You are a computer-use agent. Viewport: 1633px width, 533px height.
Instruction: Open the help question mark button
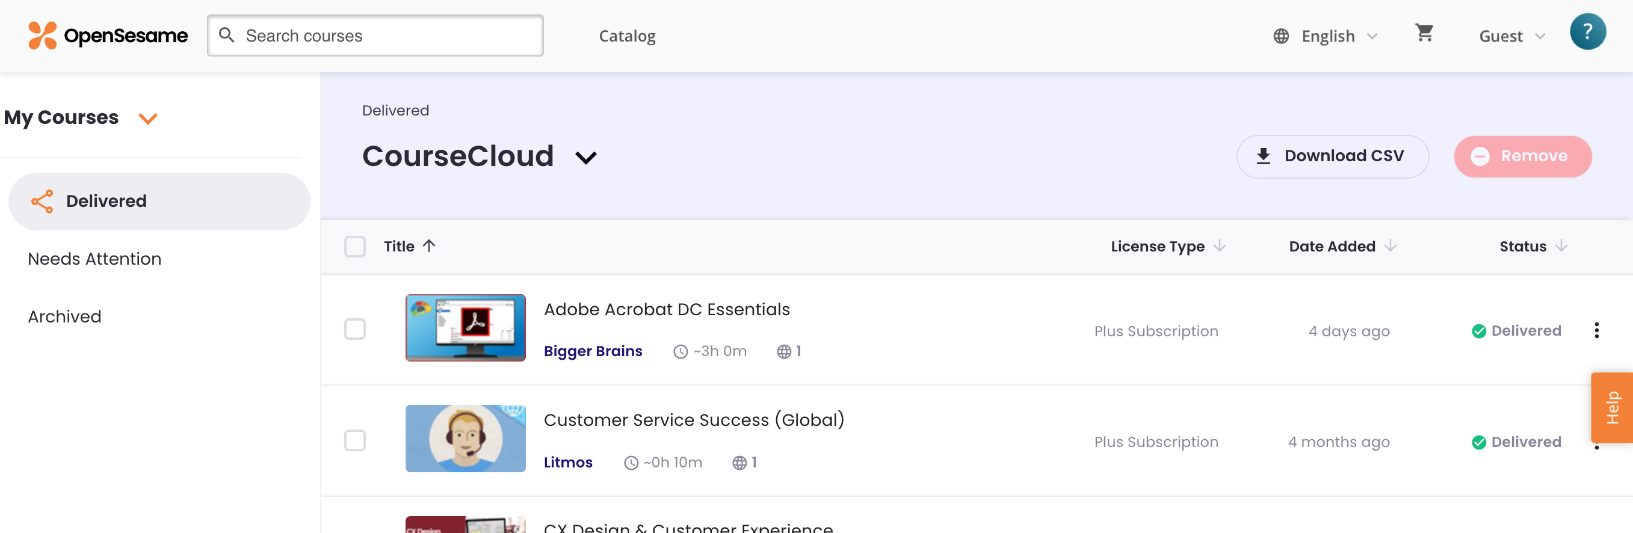[1587, 32]
